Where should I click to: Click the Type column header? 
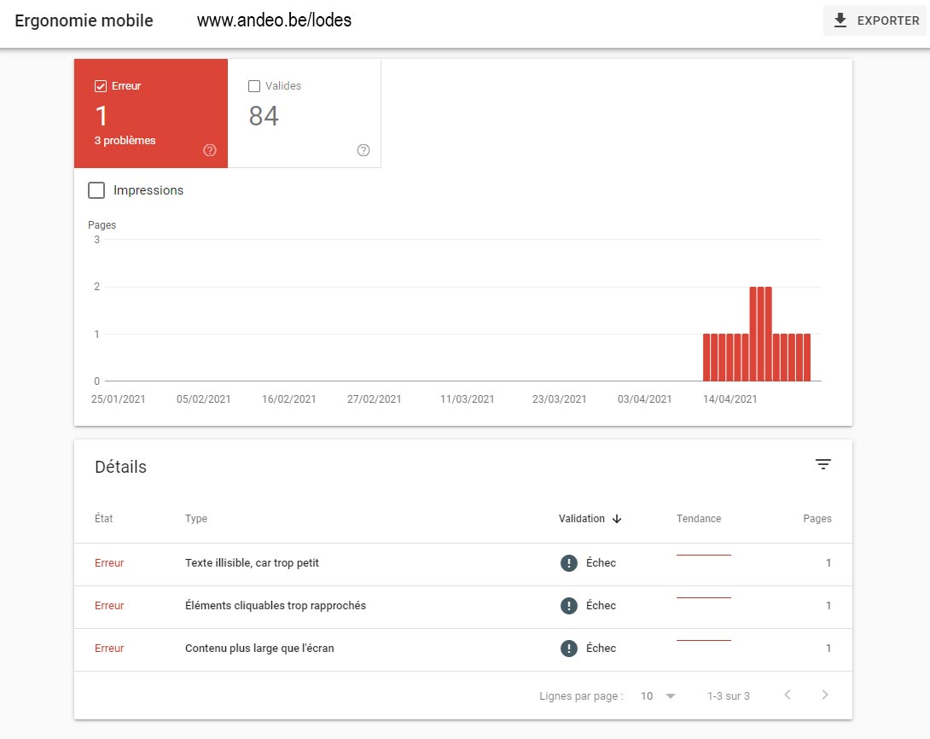point(196,519)
